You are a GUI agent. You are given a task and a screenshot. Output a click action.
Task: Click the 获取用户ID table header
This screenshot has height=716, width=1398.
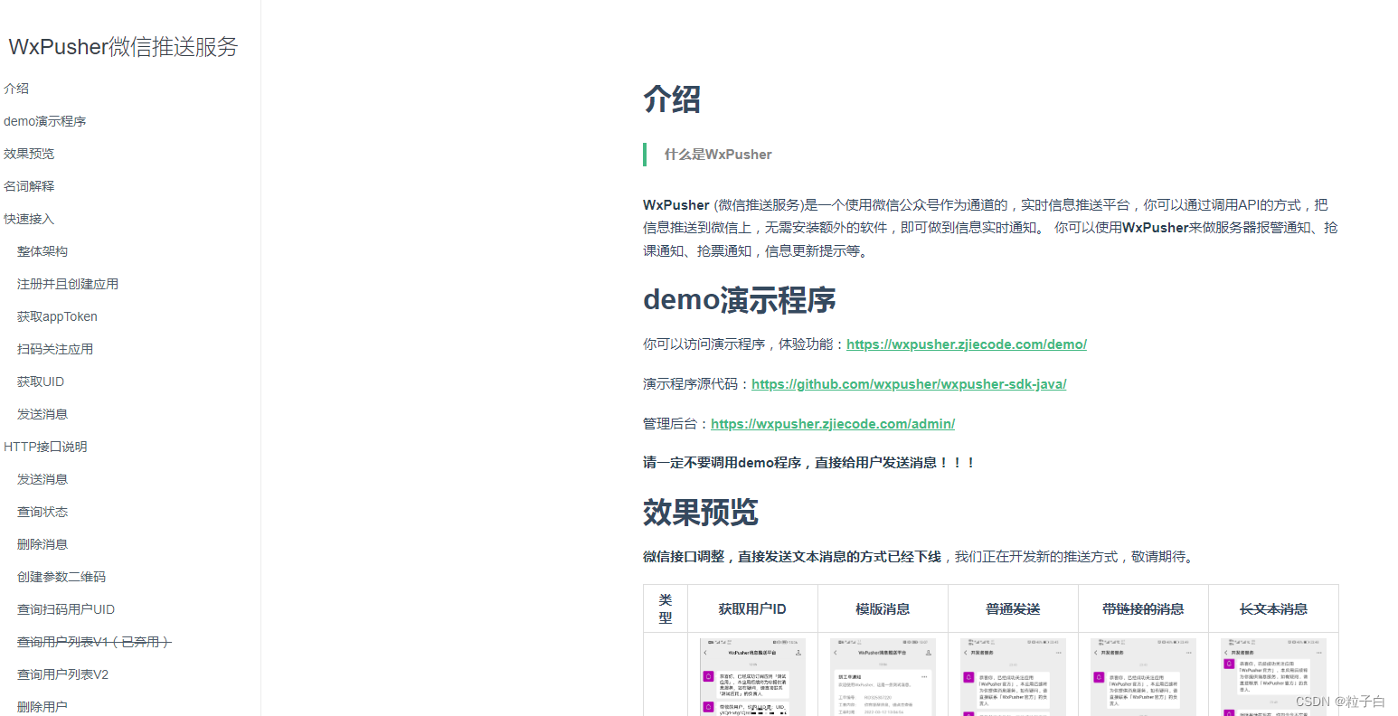[752, 609]
